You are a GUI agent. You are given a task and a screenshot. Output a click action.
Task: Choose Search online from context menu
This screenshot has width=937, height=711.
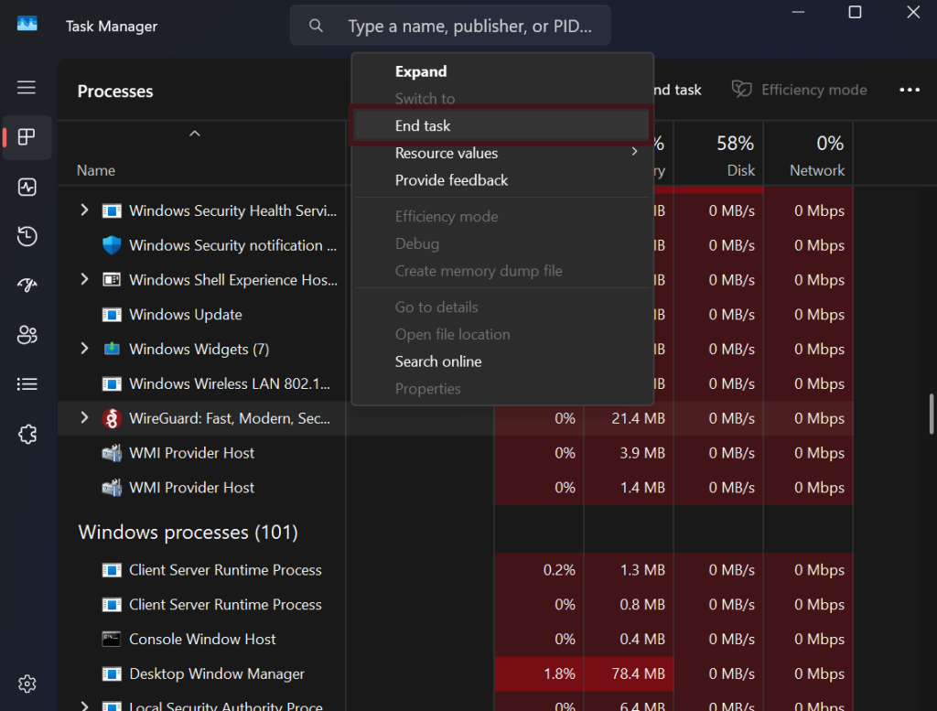coord(438,361)
